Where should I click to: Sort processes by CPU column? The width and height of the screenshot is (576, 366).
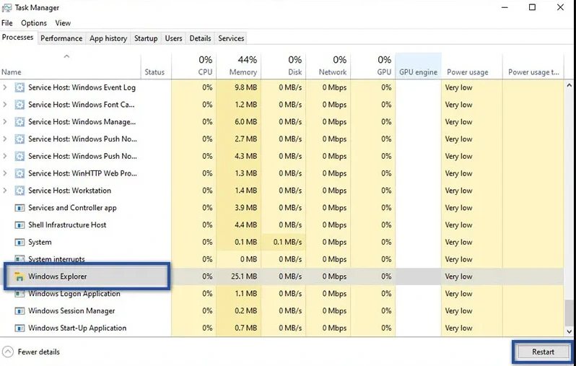193,66
